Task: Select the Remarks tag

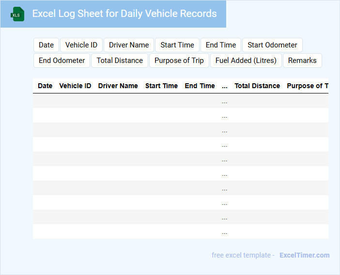Action: pos(302,61)
